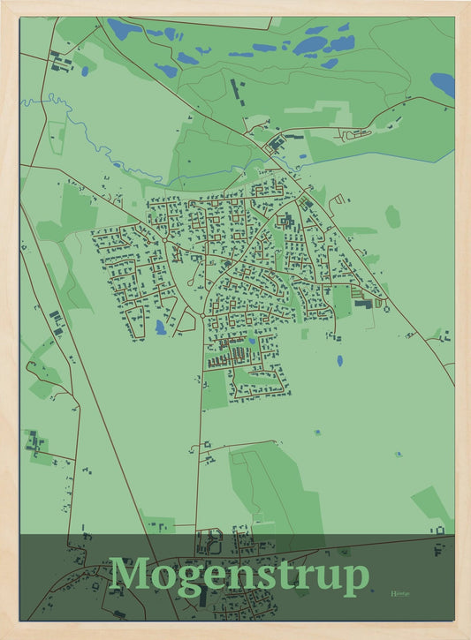The height and width of the screenshot is (640, 471).
Task: Click the Mogenstrup title text
Action: pyautogui.click(x=239, y=576)
